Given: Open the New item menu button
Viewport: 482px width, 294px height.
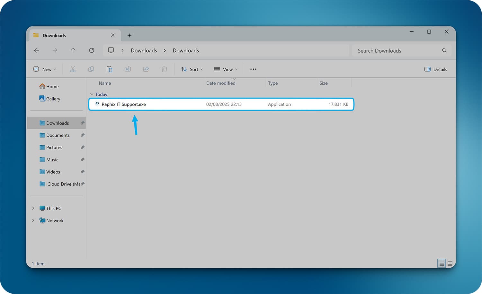Looking at the screenshot, I should pos(45,69).
